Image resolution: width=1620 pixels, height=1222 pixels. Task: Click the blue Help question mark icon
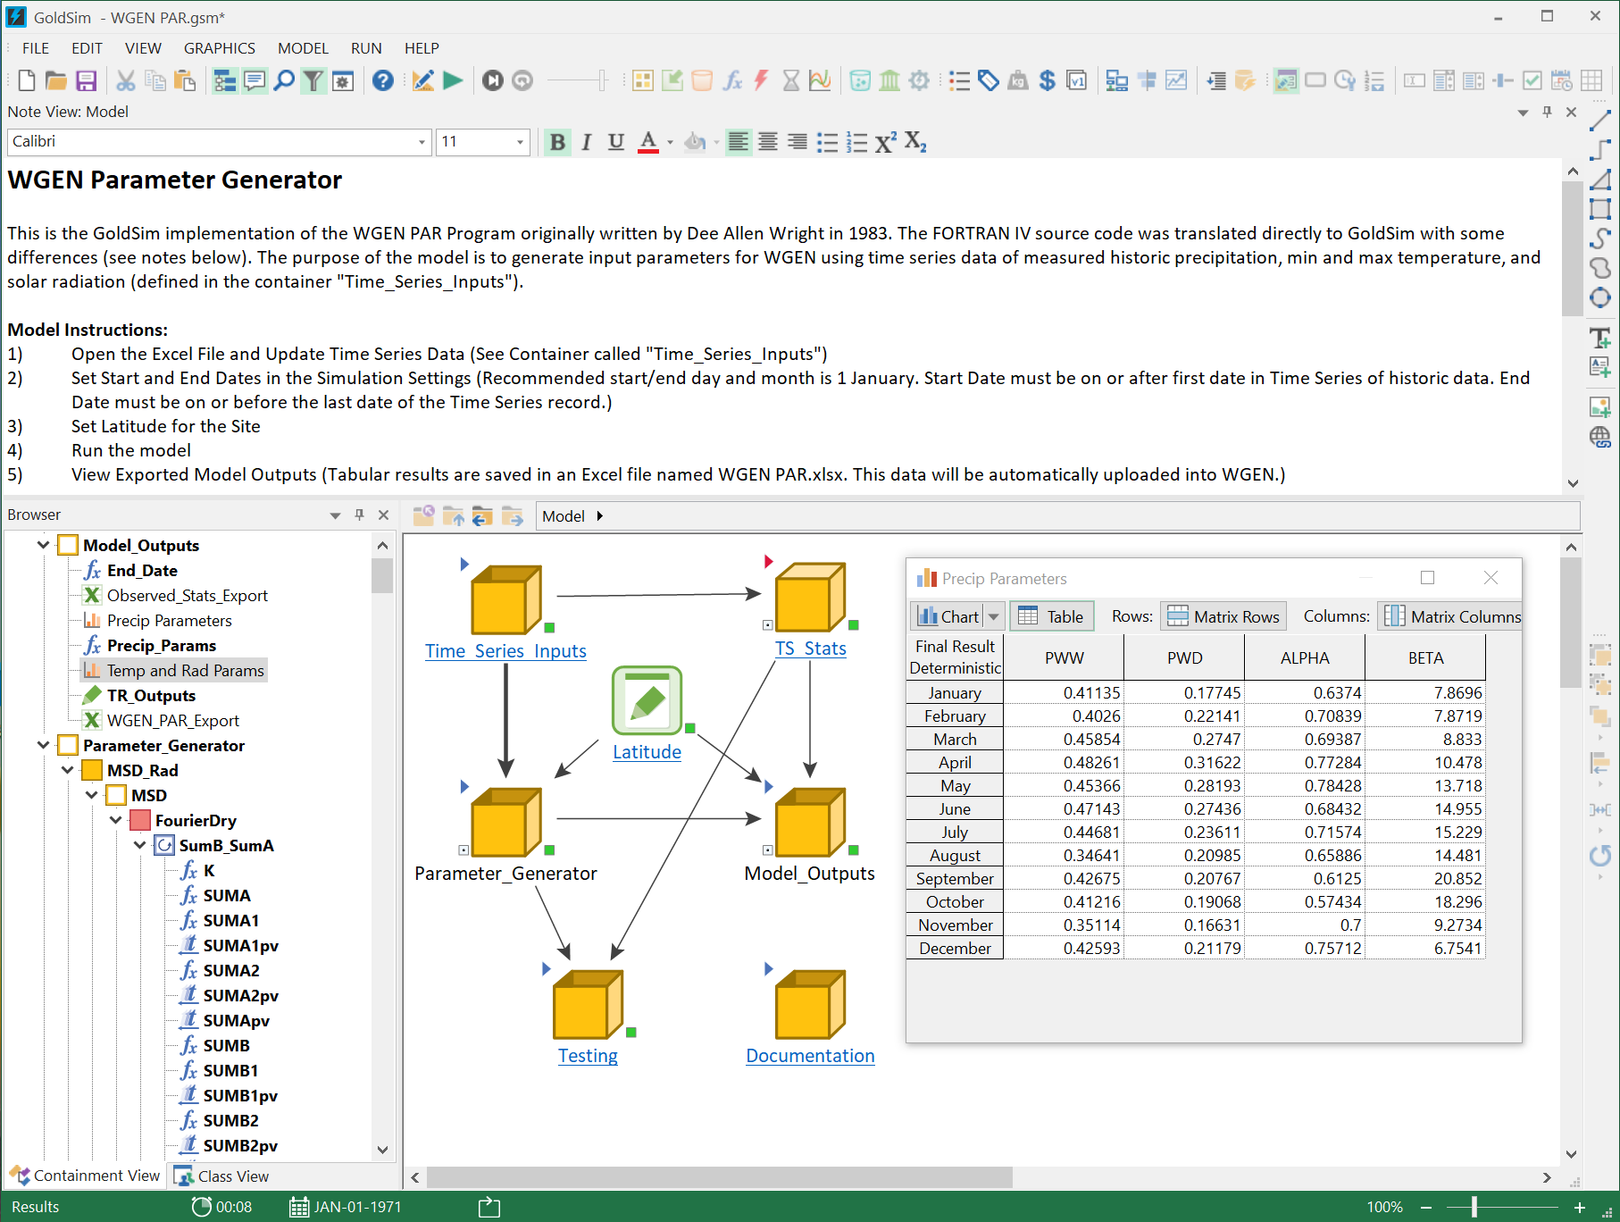383,81
